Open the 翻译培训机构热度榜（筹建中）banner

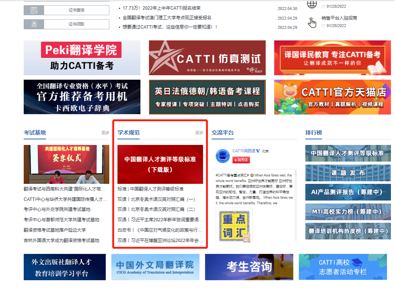[x=348, y=231]
